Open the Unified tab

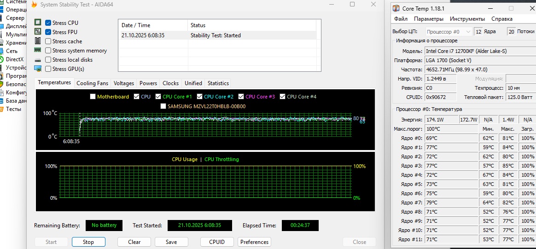(193, 83)
